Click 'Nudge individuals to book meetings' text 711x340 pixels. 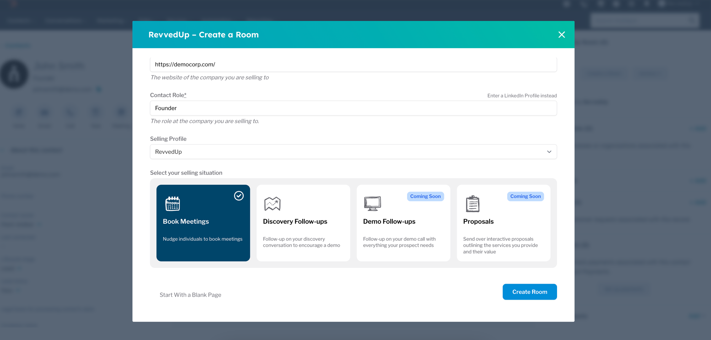coord(203,239)
